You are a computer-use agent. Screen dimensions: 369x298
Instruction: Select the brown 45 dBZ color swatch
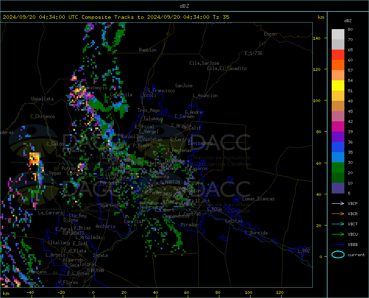click(338, 106)
